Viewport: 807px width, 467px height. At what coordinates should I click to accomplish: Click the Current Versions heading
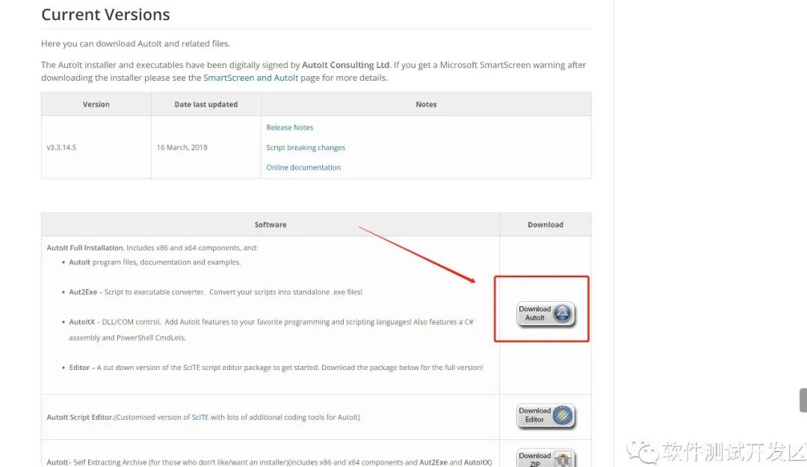[105, 14]
